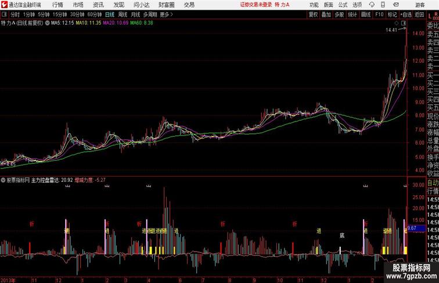This screenshot has width=439, height=283.
Task: Open indicator settings next to 特力A title
Action: pyautogui.click(x=47, y=23)
